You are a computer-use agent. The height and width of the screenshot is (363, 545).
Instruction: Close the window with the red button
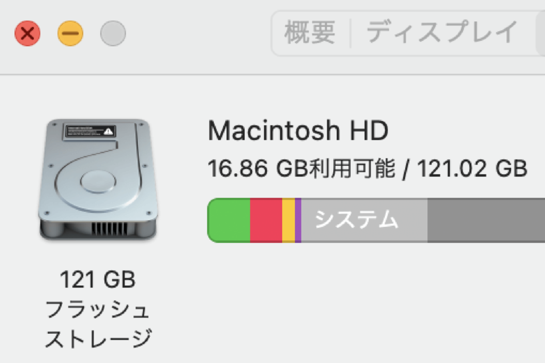(28, 34)
